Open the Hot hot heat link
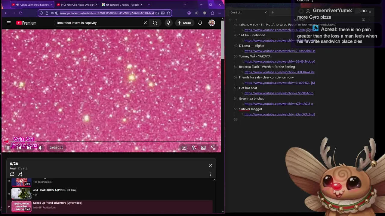This screenshot has width=385, height=216. (x=279, y=93)
